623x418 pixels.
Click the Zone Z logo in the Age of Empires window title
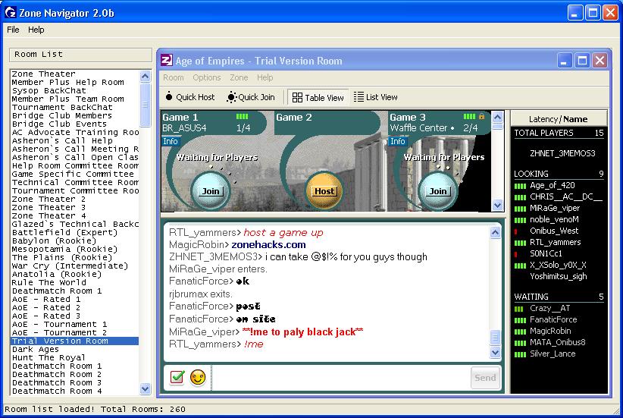(167, 61)
